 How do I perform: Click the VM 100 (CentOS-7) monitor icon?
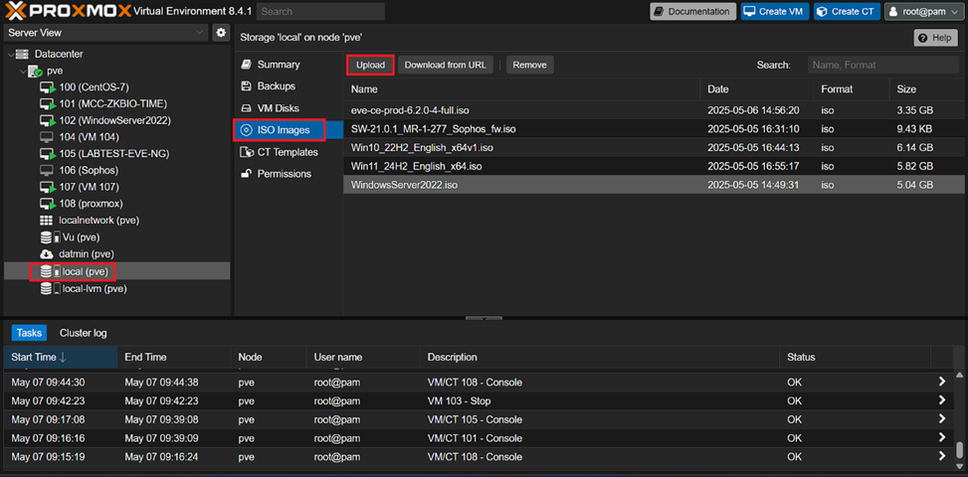(47, 88)
